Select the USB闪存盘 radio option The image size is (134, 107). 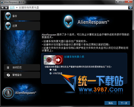[x=51, y=73]
